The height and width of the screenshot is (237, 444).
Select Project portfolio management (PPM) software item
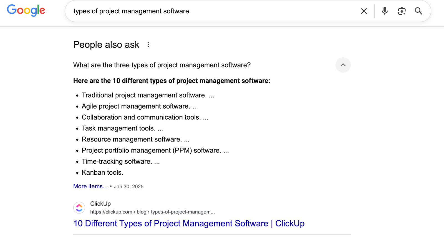click(155, 150)
